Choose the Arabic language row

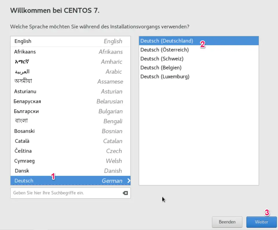point(70,71)
